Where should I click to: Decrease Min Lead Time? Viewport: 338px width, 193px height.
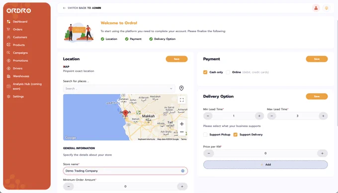point(208,116)
